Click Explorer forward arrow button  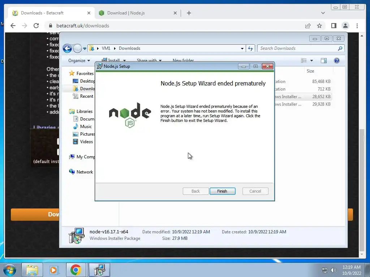pos(77,49)
